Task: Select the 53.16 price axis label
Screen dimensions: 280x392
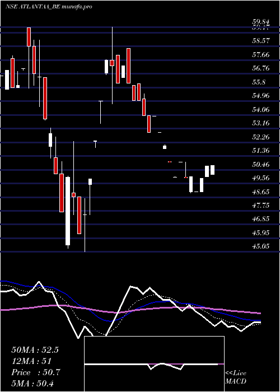Action: pos(261,123)
